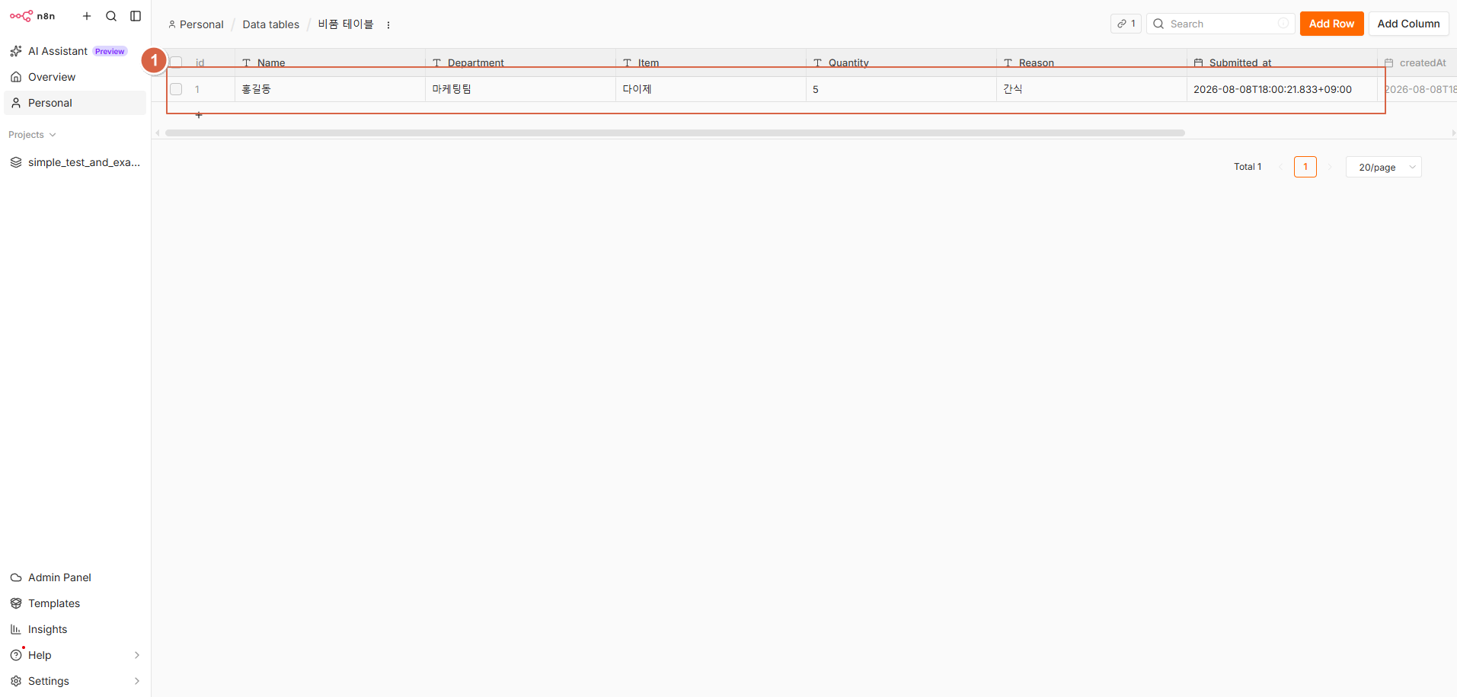
Task: Expand the Help submenu
Action: (75, 655)
